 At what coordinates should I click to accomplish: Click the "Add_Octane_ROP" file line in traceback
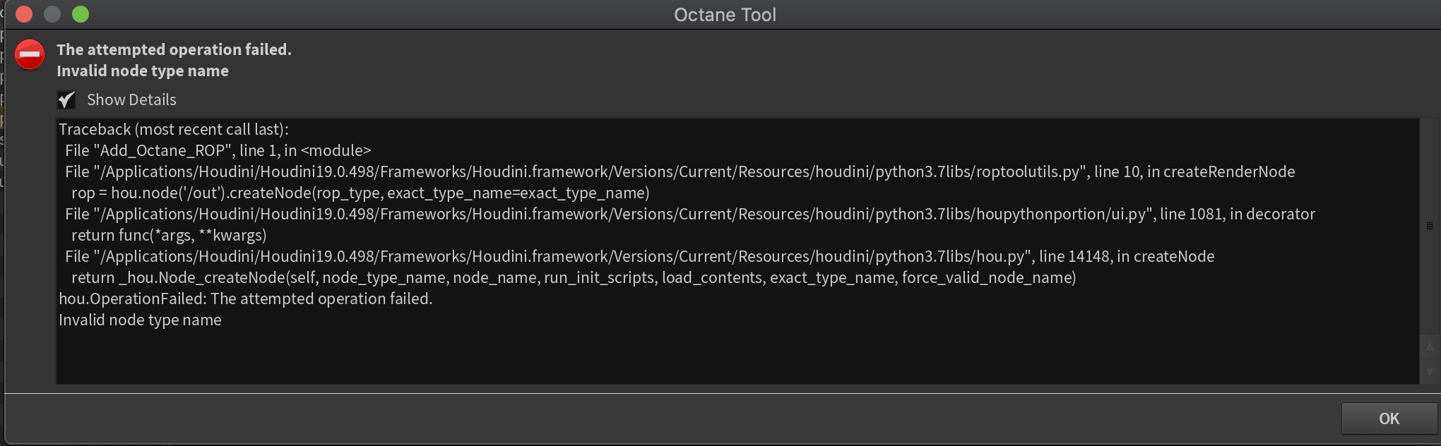218,150
